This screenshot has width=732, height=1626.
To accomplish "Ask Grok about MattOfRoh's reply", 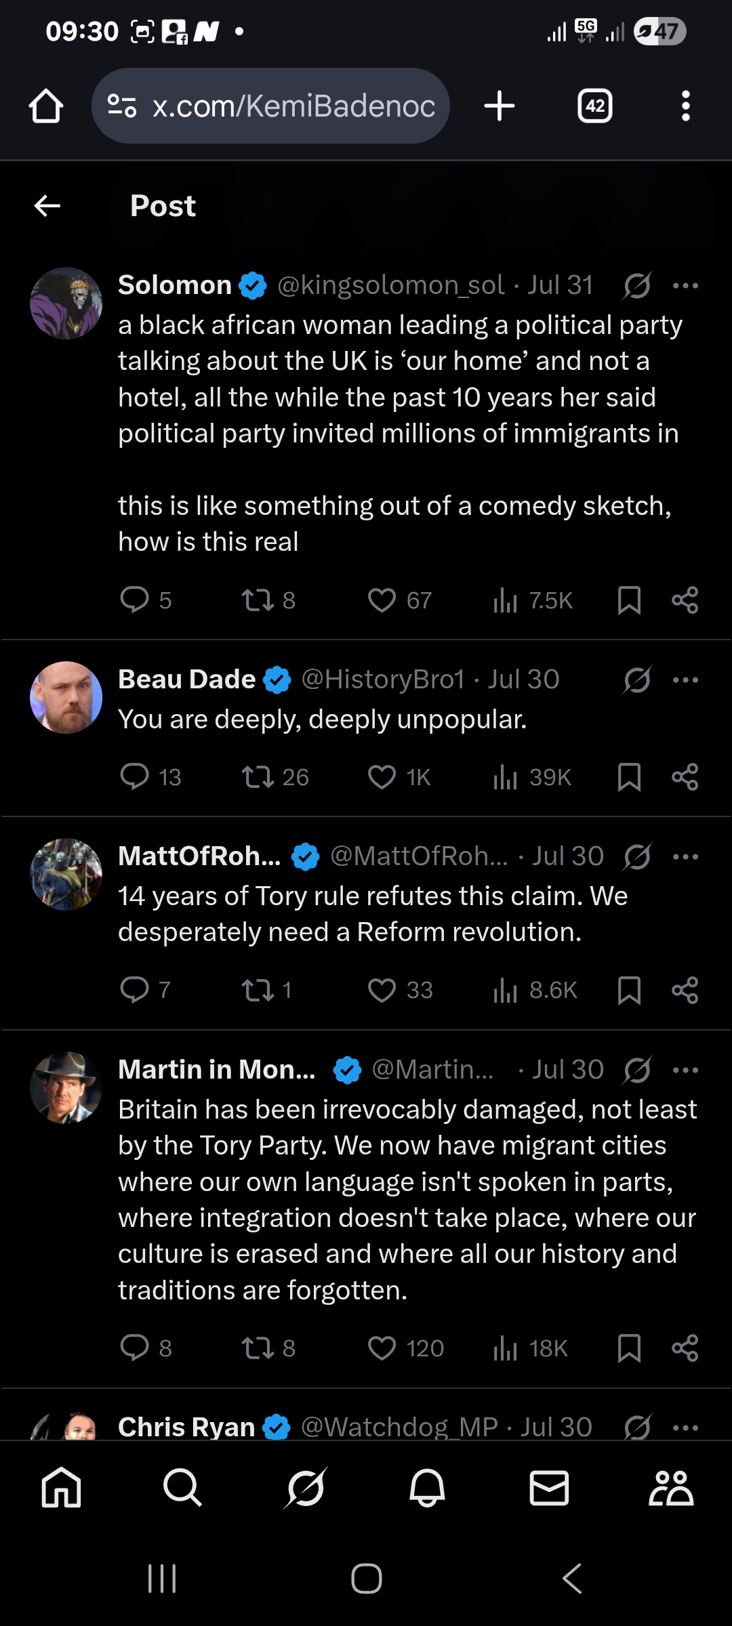I will 638,857.
